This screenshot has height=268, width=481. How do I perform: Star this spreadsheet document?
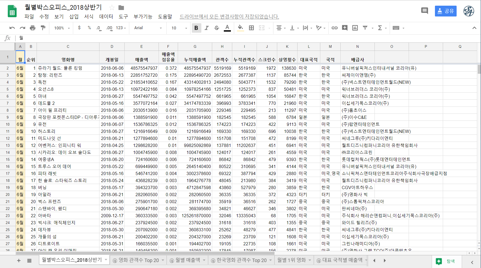point(112,8)
